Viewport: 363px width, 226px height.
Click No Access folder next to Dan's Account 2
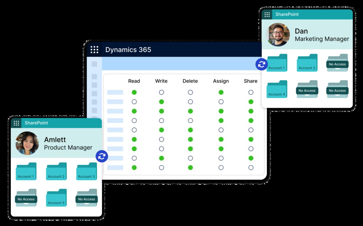337,63
